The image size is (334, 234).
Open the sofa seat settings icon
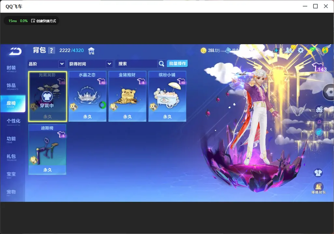point(319,110)
